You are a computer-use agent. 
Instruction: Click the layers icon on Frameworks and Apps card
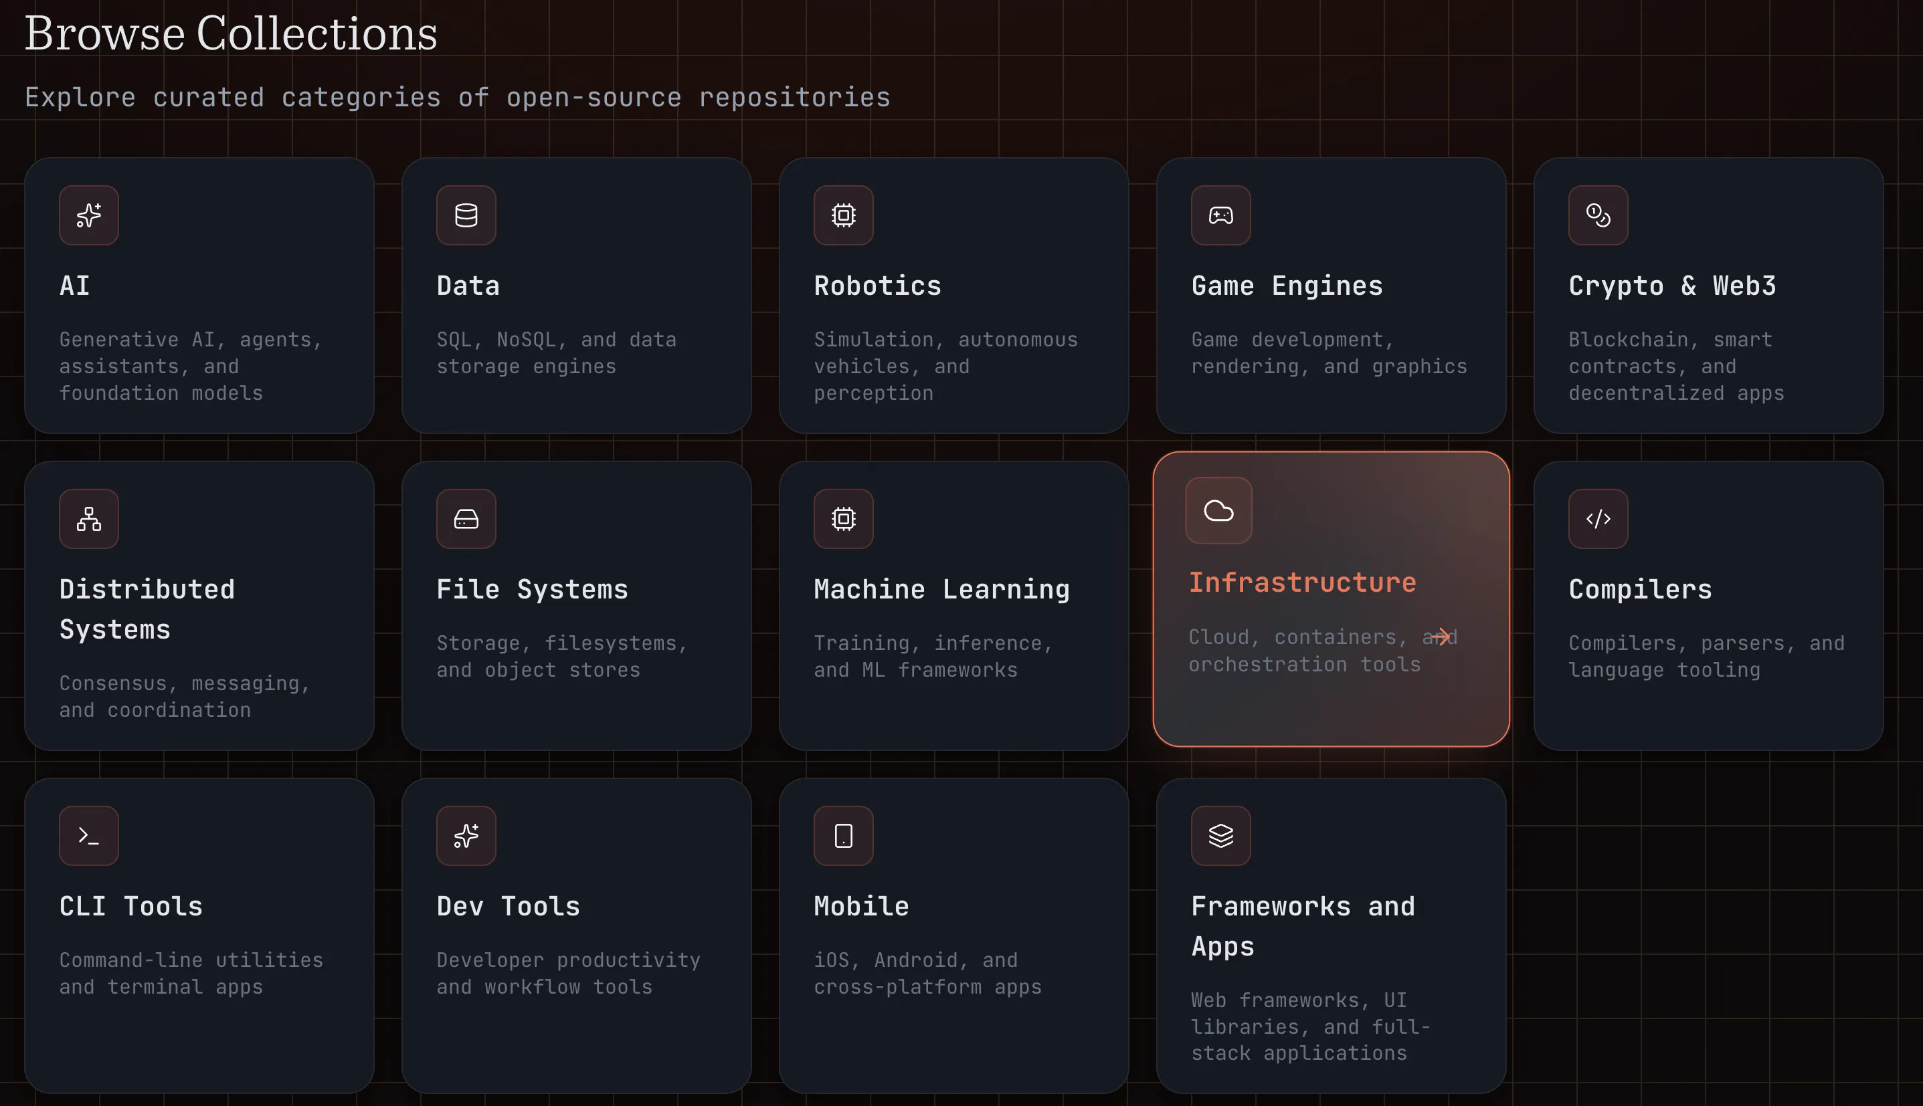tap(1220, 836)
